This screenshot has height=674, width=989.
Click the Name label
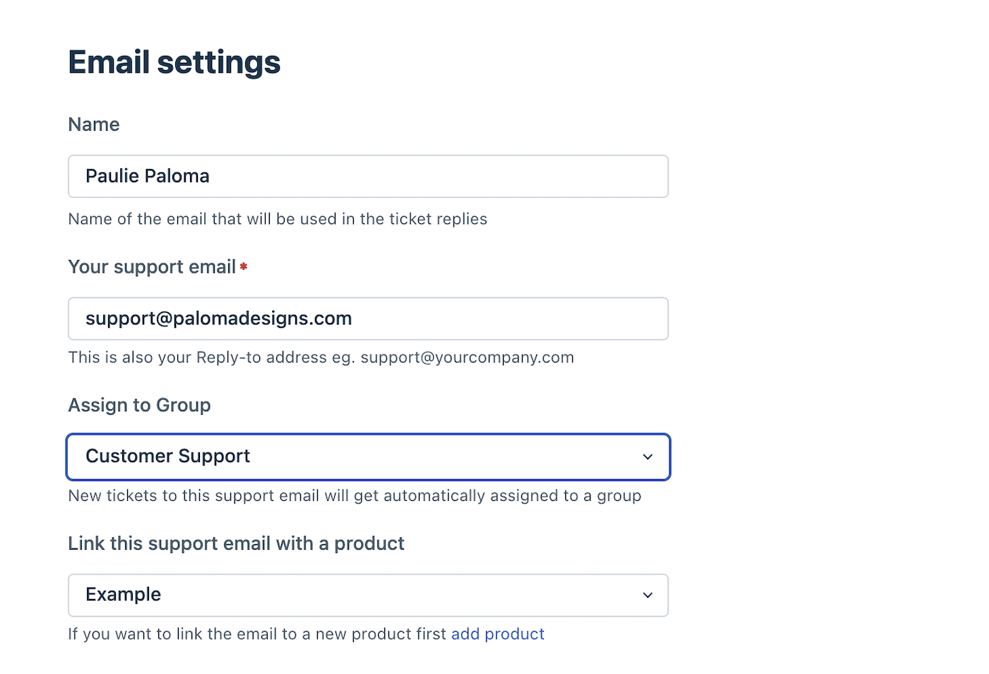point(93,124)
